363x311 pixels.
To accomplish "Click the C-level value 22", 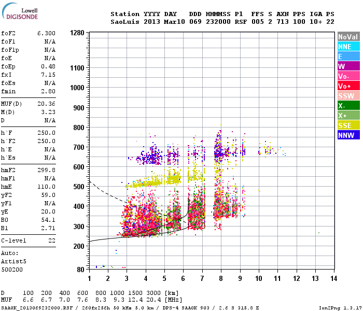I will 52,241.
